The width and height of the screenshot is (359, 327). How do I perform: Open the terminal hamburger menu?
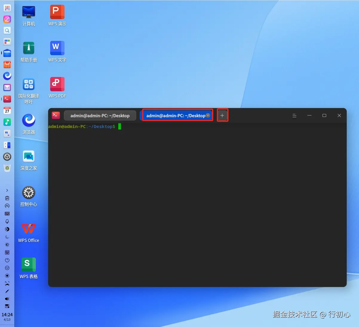pyautogui.click(x=294, y=115)
